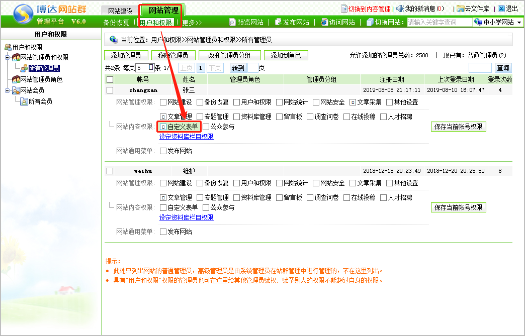Click the site keyword search input field
This screenshot has width=525, height=336.
coord(439,22)
